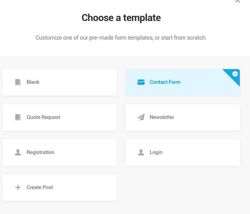Click the Registration label text
Image resolution: width=250 pixels, height=214 pixels.
(x=40, y=152)
